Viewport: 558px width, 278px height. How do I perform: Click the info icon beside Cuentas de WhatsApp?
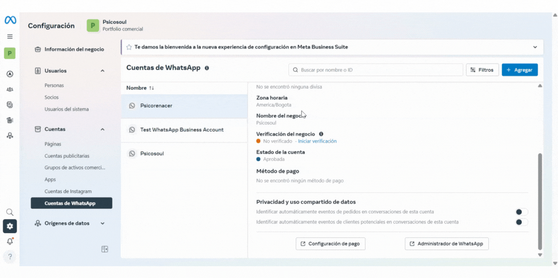[207, 68]
